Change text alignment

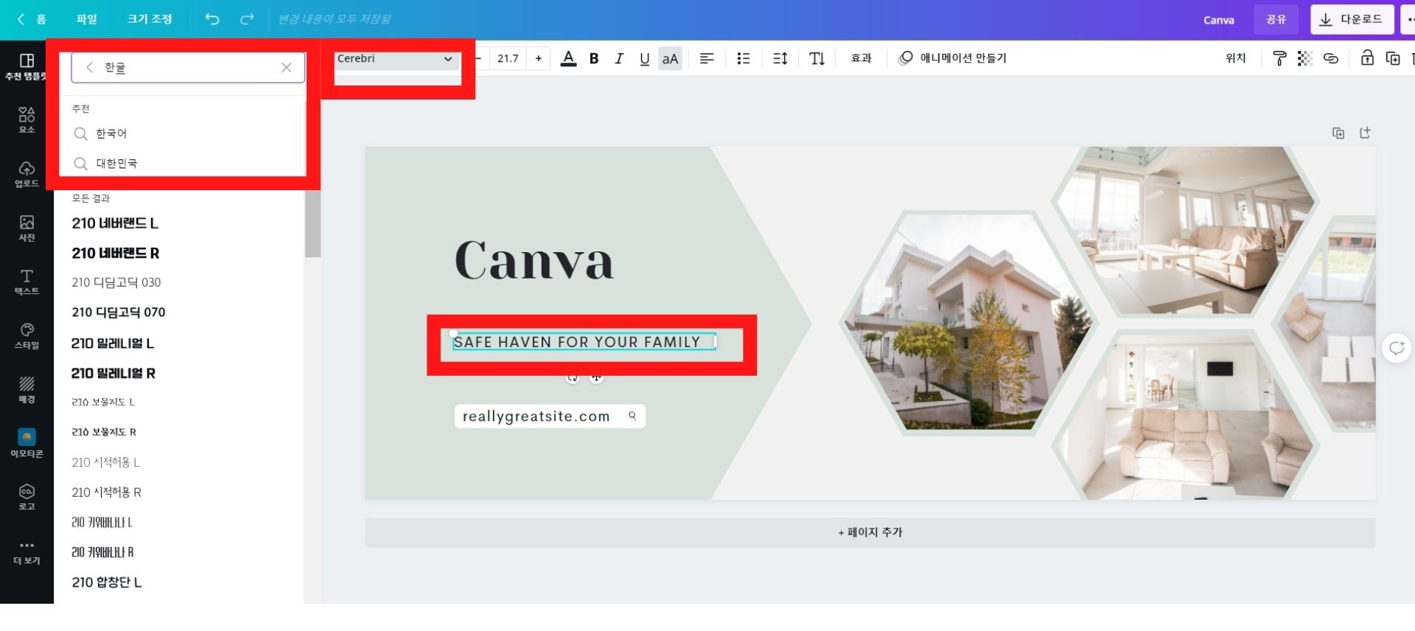tap(707, 58)
